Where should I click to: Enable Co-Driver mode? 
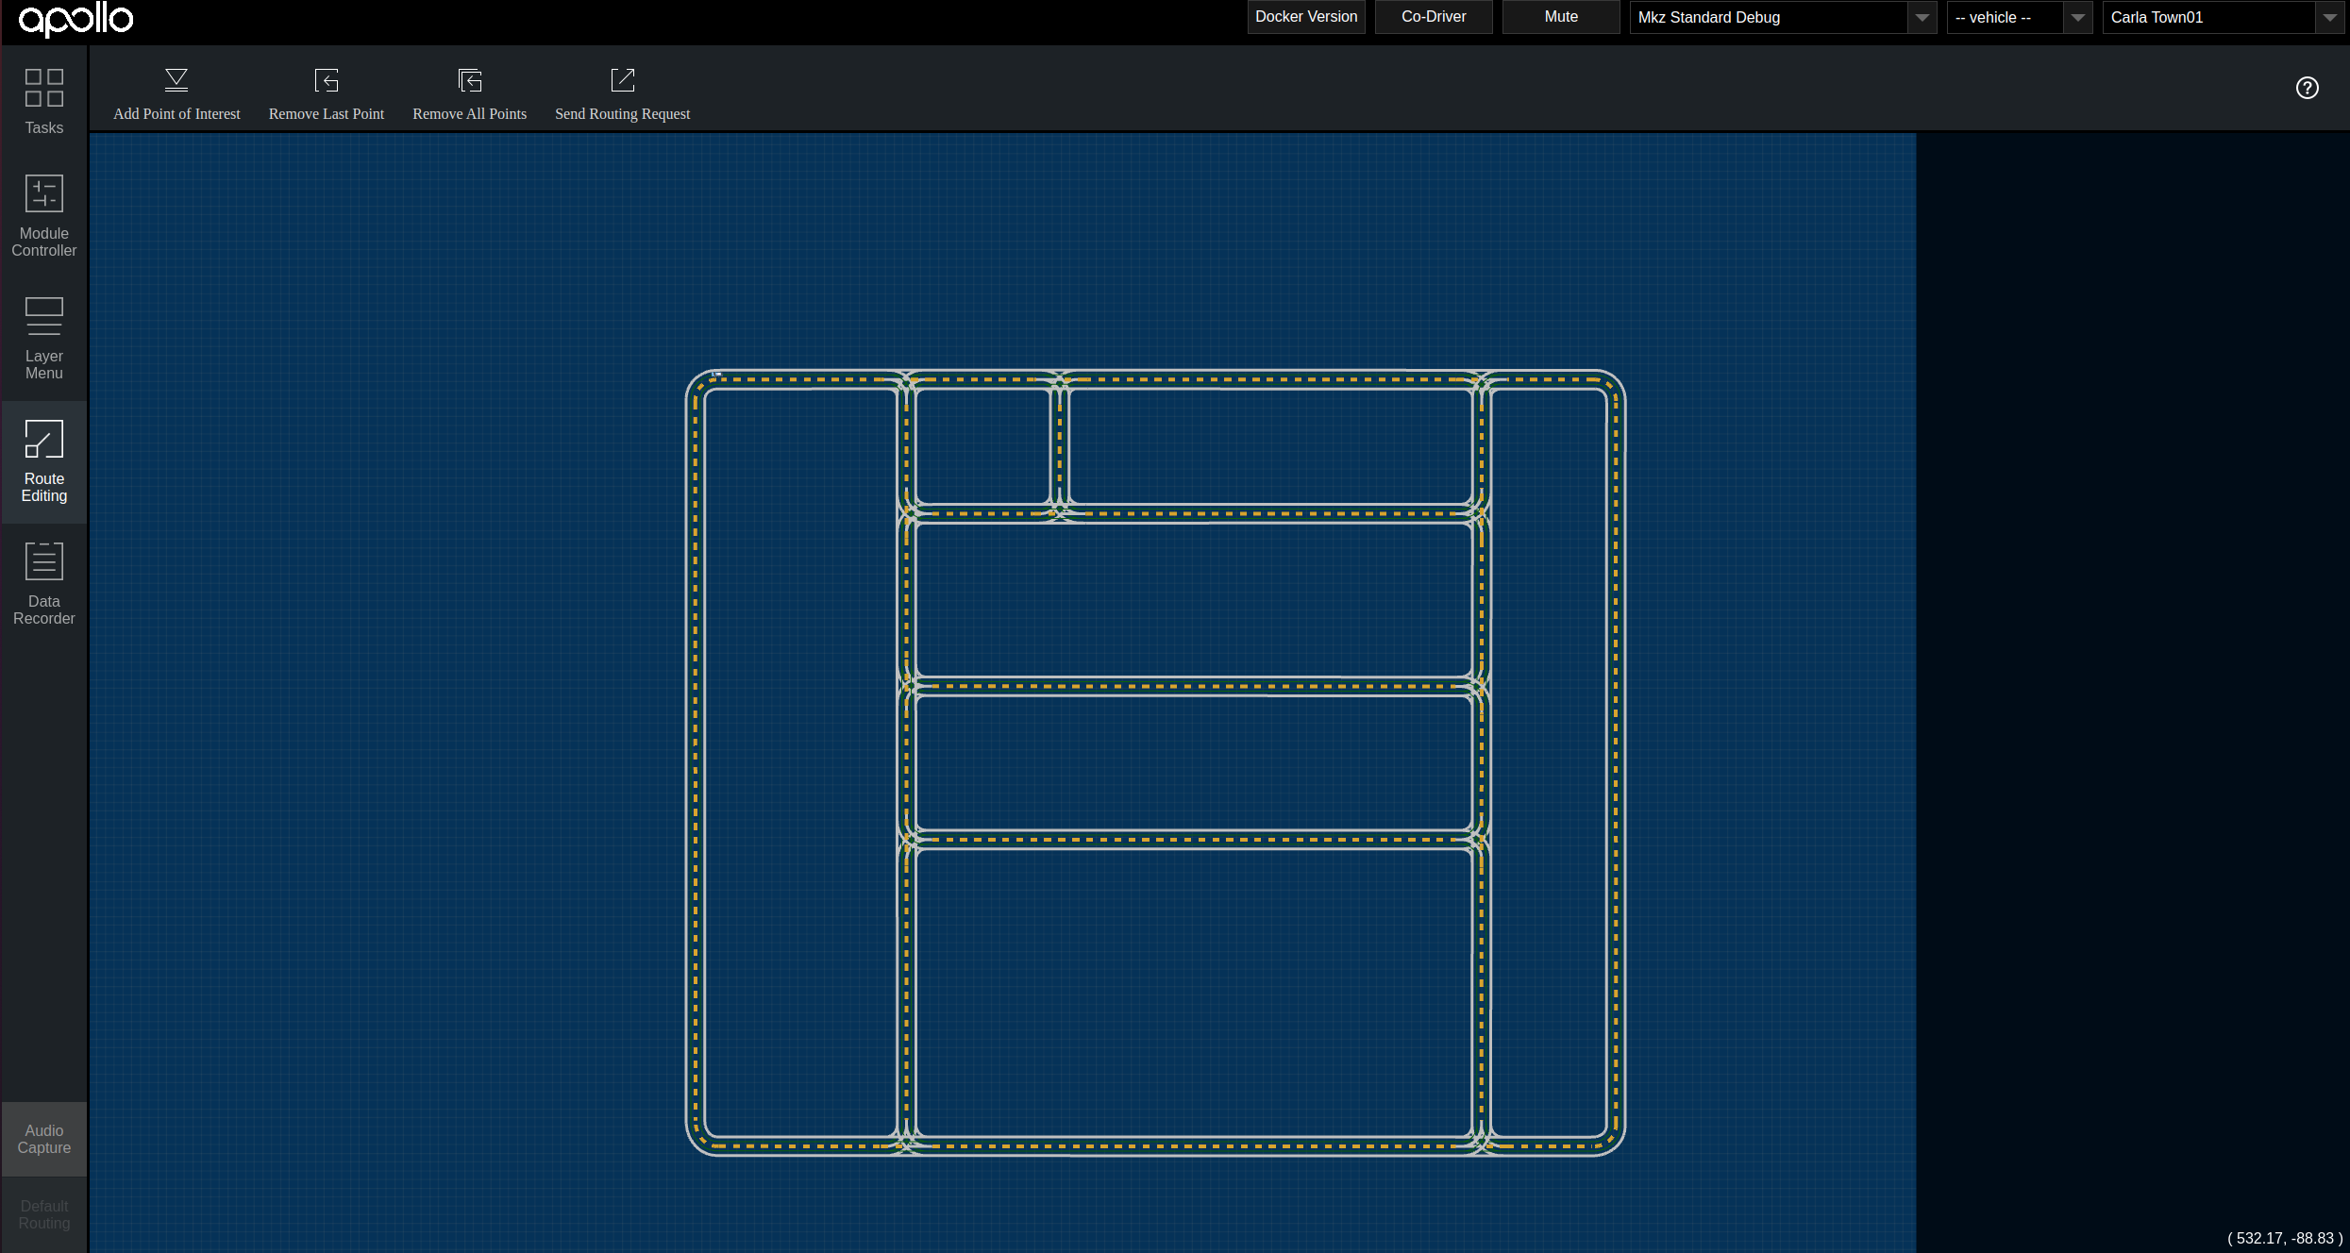pyautogui.click(x=1432, y=17)
